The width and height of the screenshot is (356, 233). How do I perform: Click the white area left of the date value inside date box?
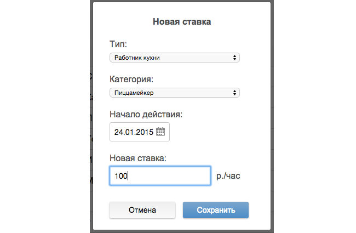coord(112,132)
